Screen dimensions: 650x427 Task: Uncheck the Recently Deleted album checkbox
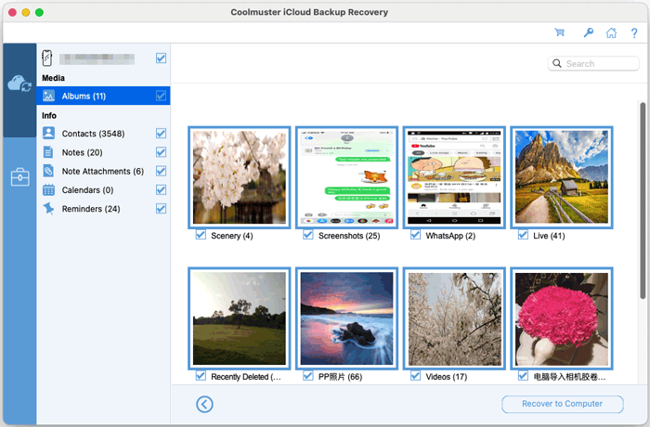(201, 376)
